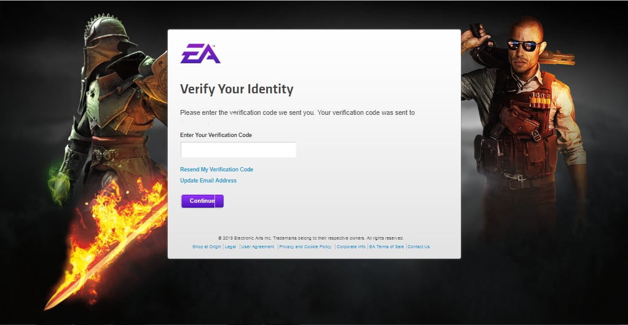This screenshot has height=325, width=628.
Task: Click the 2019 Electronic Arts copyright text
Action: tap(311, 238)
